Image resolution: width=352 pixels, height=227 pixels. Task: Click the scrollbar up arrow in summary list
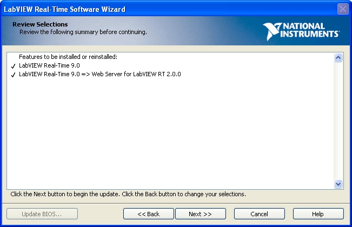click(x=338, y=58)
